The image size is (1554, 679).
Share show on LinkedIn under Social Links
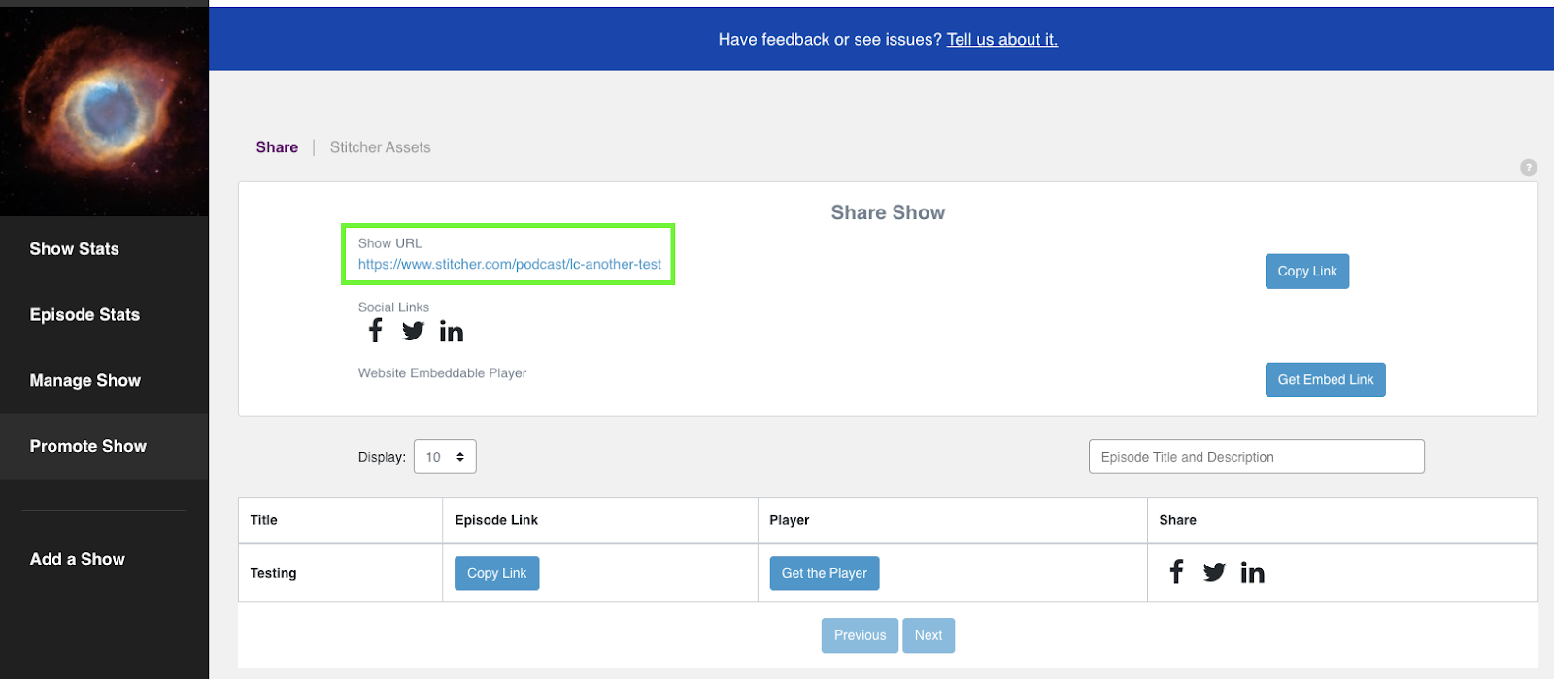(452, 332)
